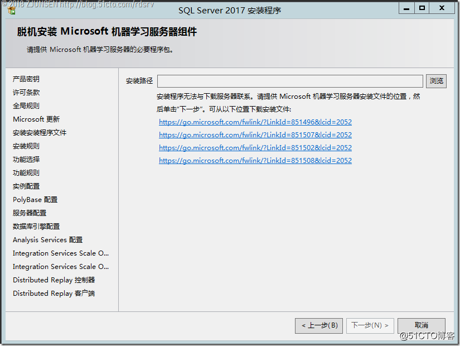The image size is (460, 346).
Task: Select the PolyBase 配置 step
Action: coord(35,200)
